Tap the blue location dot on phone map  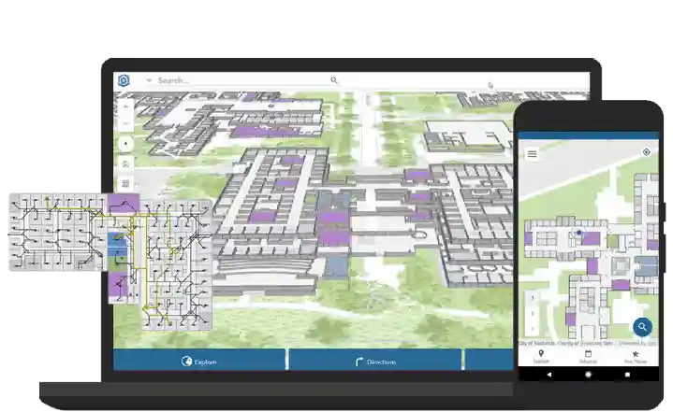[579, 233]
